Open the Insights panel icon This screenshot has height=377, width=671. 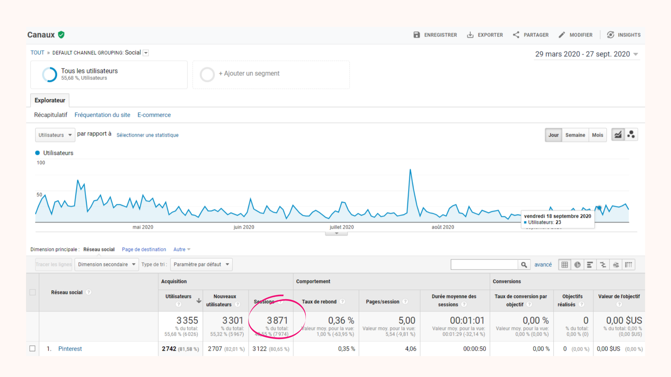point(611,35)
